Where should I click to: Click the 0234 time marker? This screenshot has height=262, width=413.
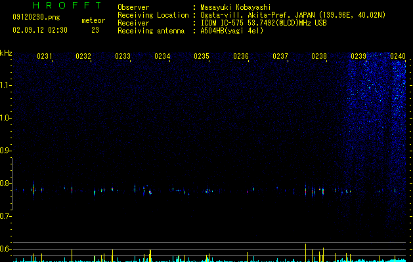162,56
